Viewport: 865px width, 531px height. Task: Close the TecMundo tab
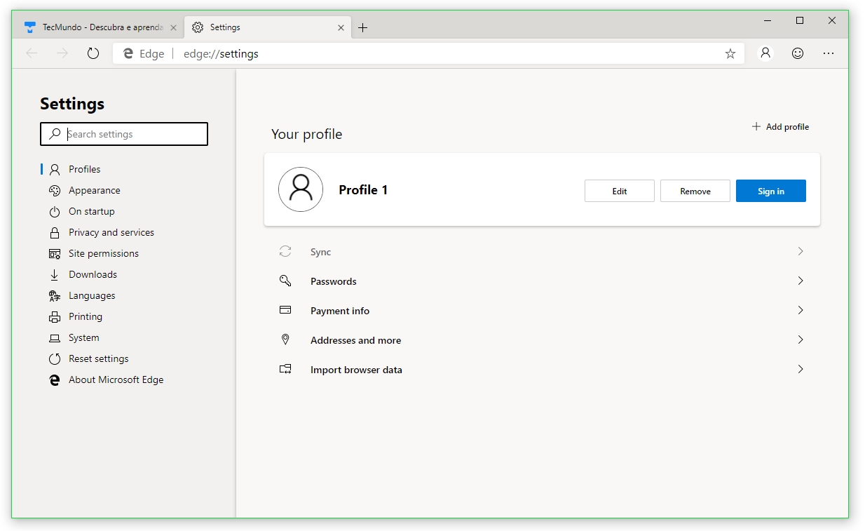click(x=173, y=28)
